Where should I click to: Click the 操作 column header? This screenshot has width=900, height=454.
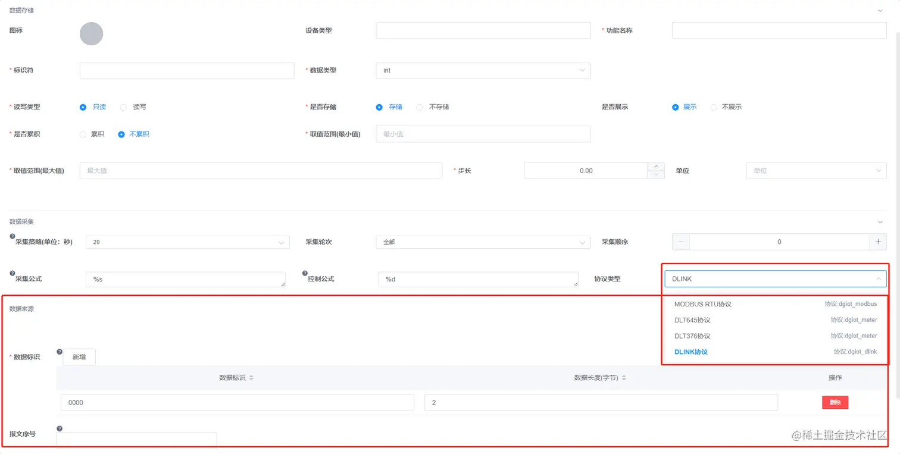[835, 378]
